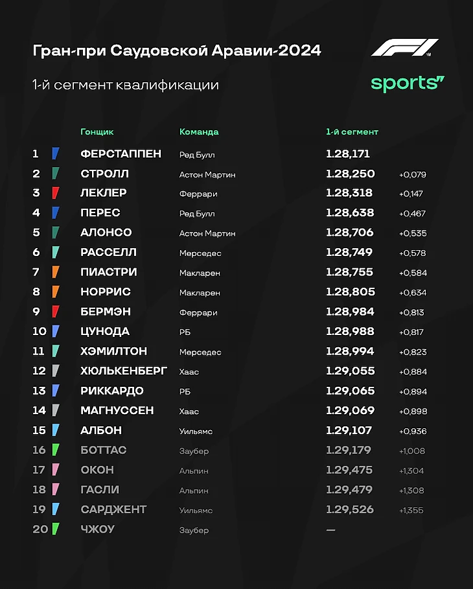
Task: Click the orange McLaren marker beside Пиастри
Action: point(56,272)
